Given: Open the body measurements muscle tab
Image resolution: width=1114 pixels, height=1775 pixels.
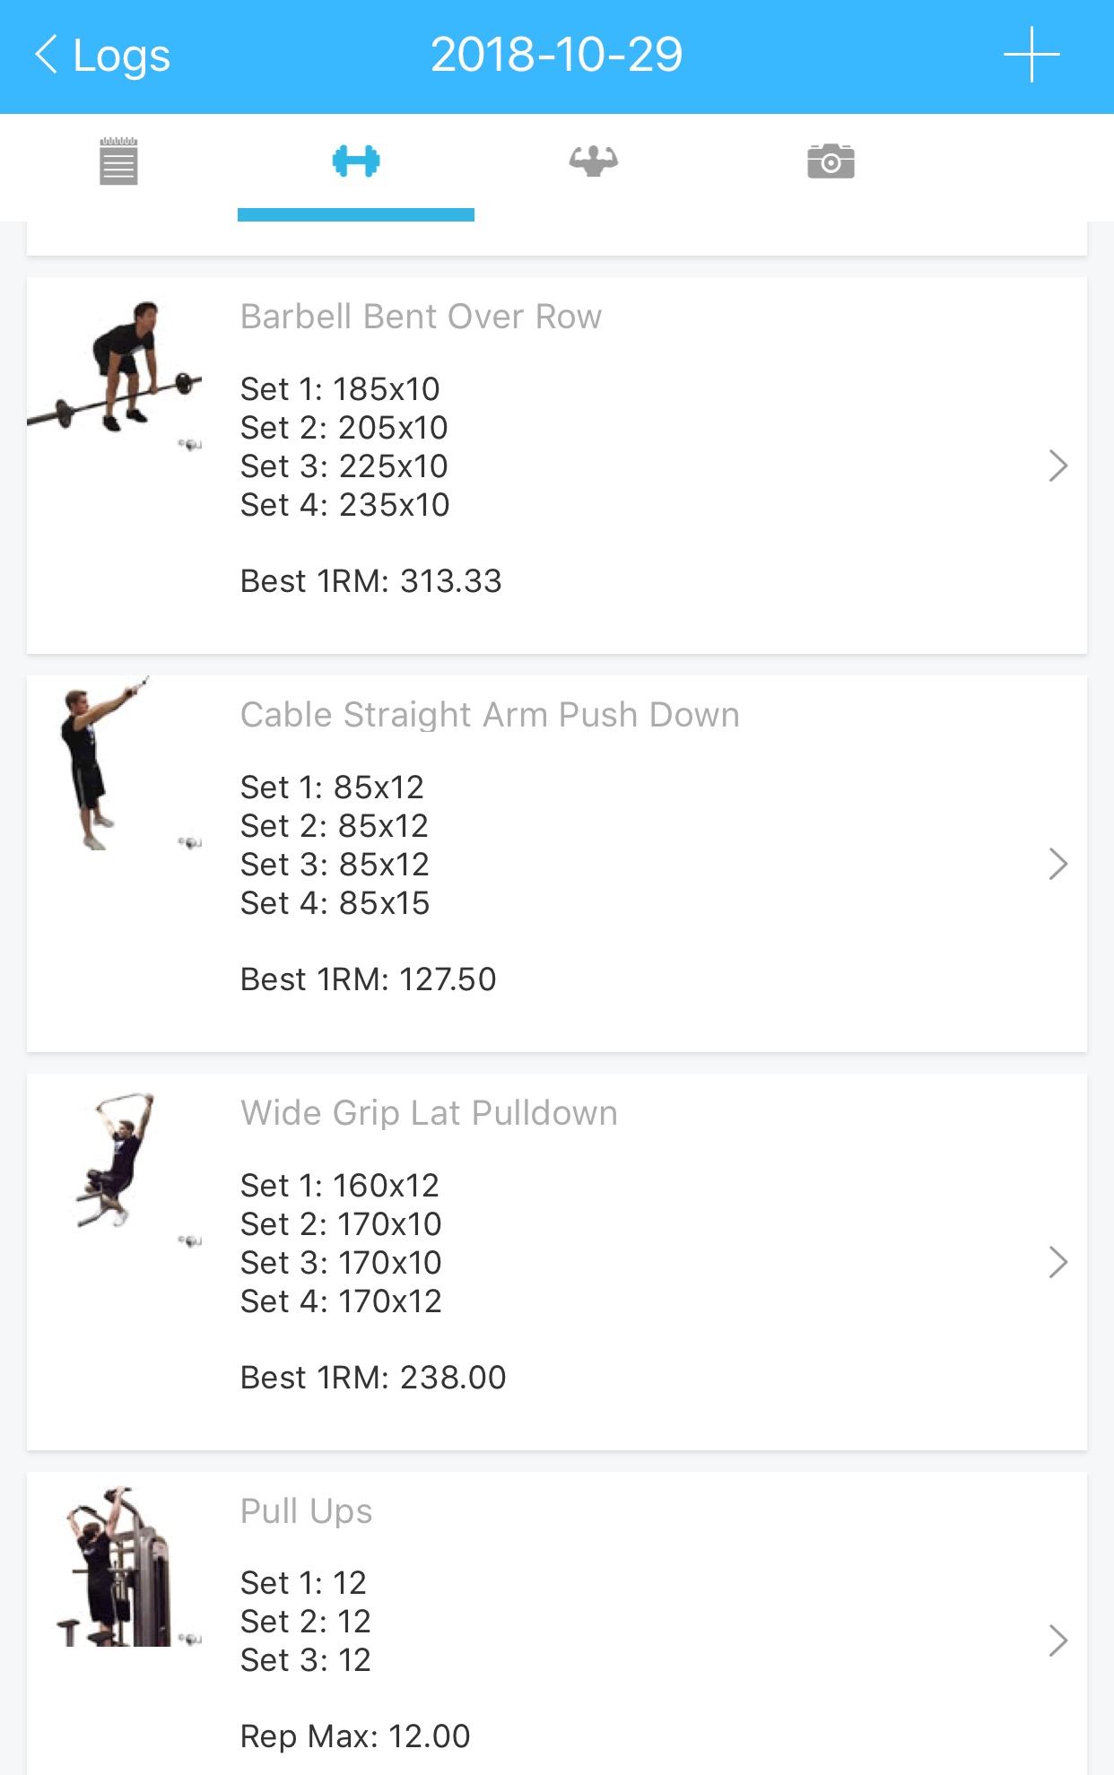Looking at the screenshot, I should [x=594, y=161].
